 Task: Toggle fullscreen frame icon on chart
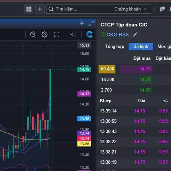point(57,34)
